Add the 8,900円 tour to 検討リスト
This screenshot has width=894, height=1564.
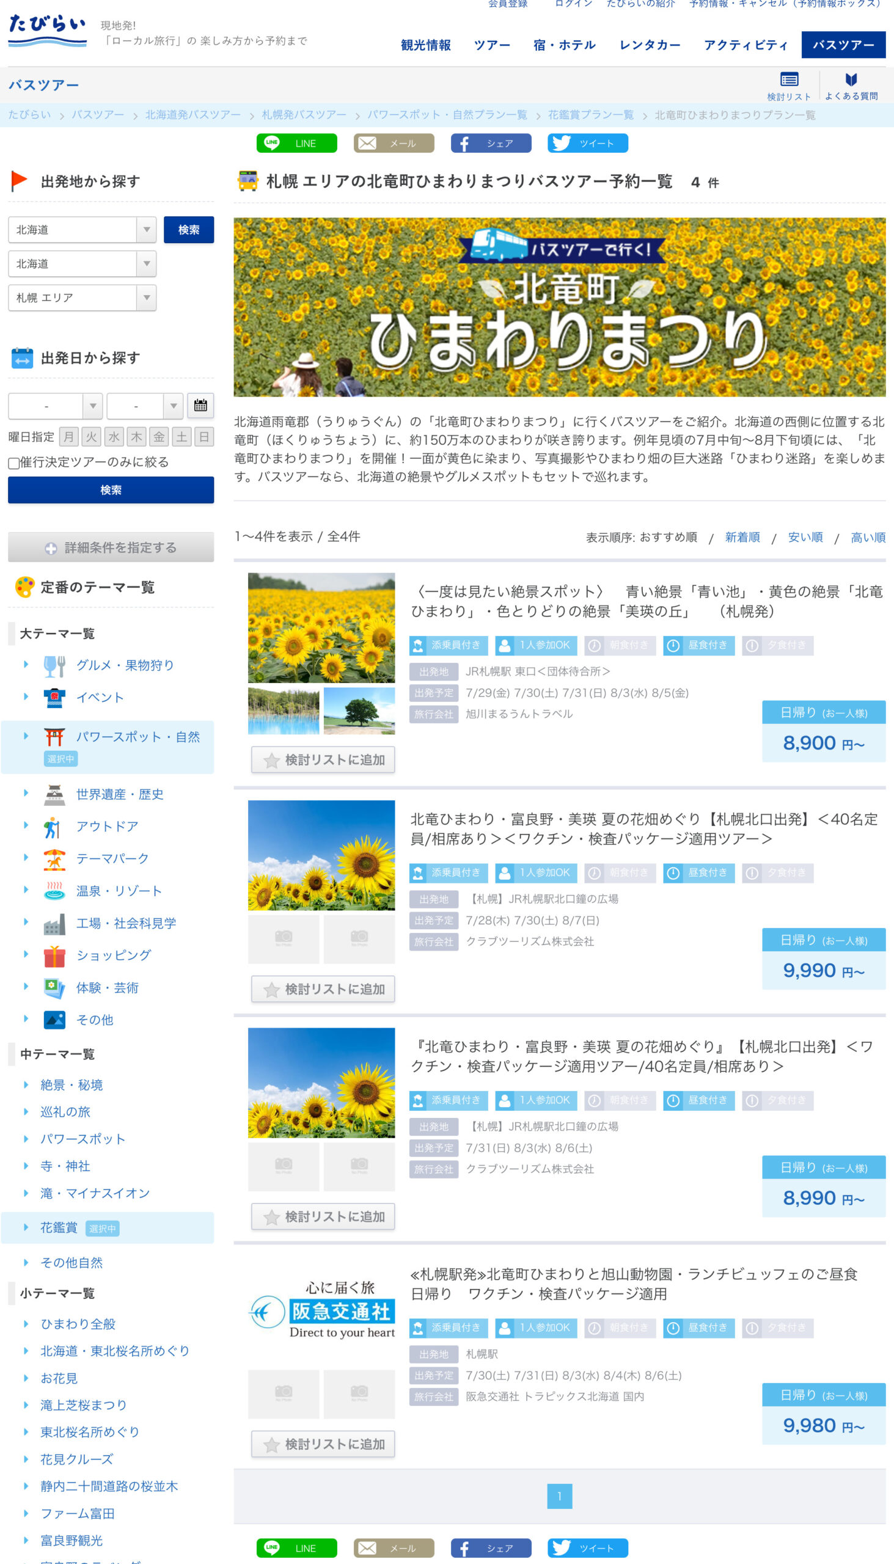(x=323, y=760)
